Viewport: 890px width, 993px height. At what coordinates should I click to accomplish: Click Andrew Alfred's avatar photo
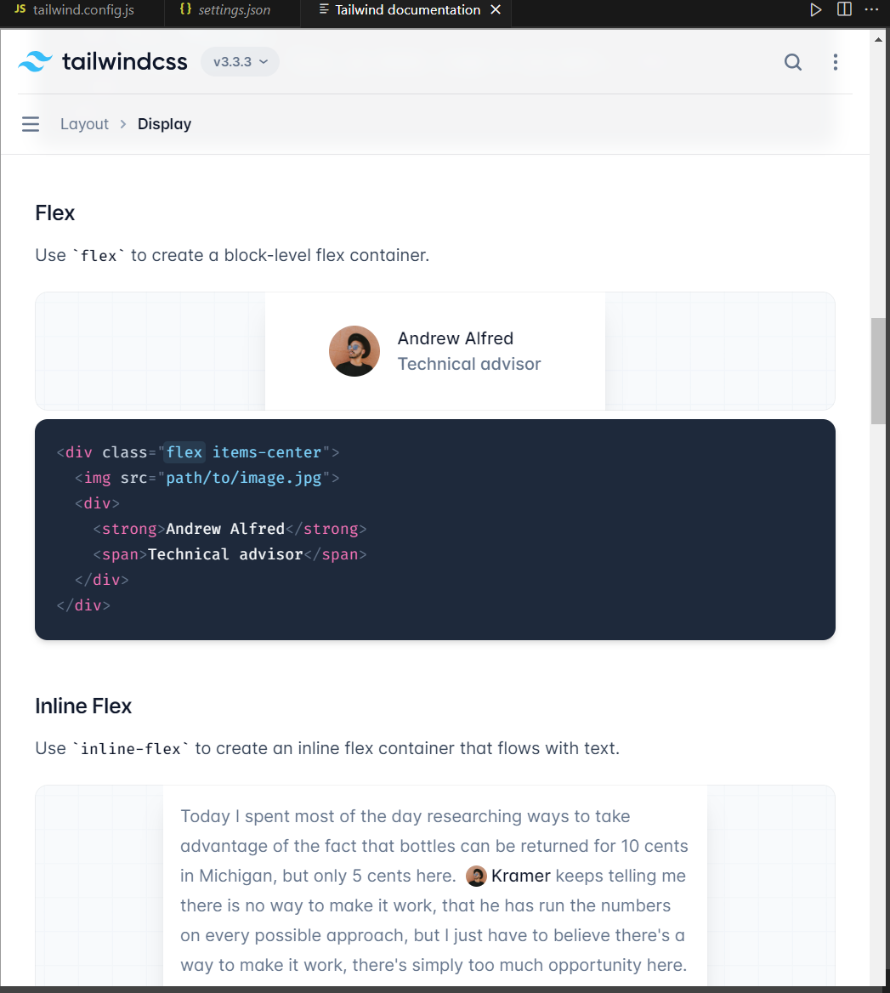pyautogui.click(x=354, y=351)
